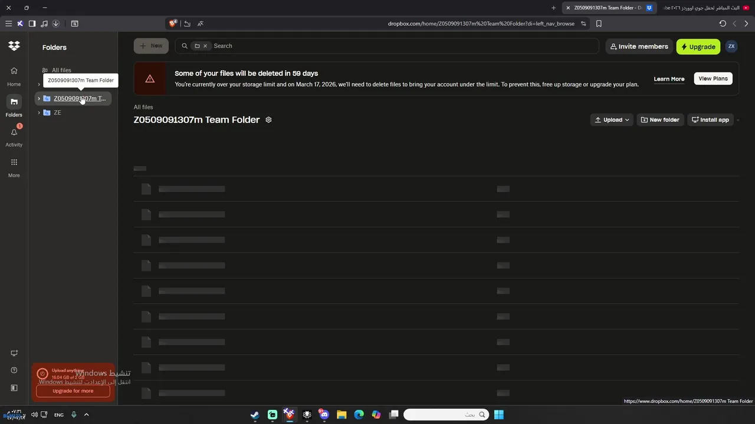
Task: Open the Folders section in the sidebar
Action: pos(14,106)
